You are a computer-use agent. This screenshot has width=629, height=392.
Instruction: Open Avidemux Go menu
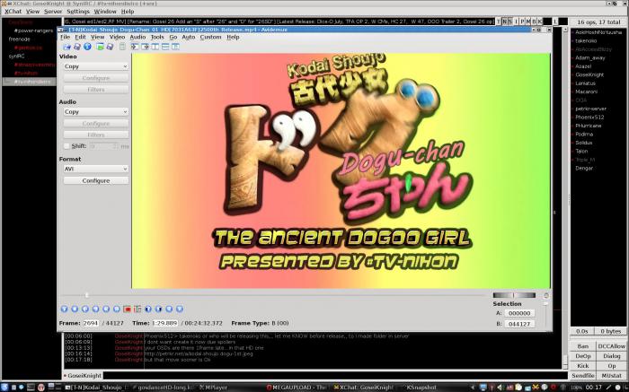[x=173, y=37]
